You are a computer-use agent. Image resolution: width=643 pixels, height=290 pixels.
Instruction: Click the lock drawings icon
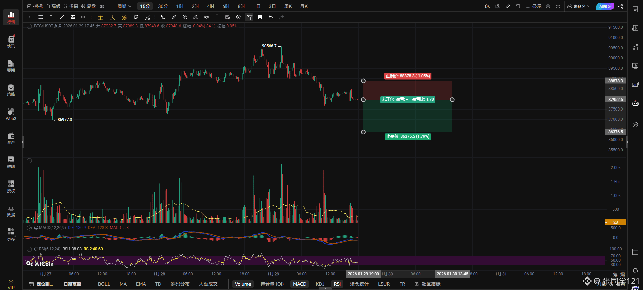click(217, 17)
